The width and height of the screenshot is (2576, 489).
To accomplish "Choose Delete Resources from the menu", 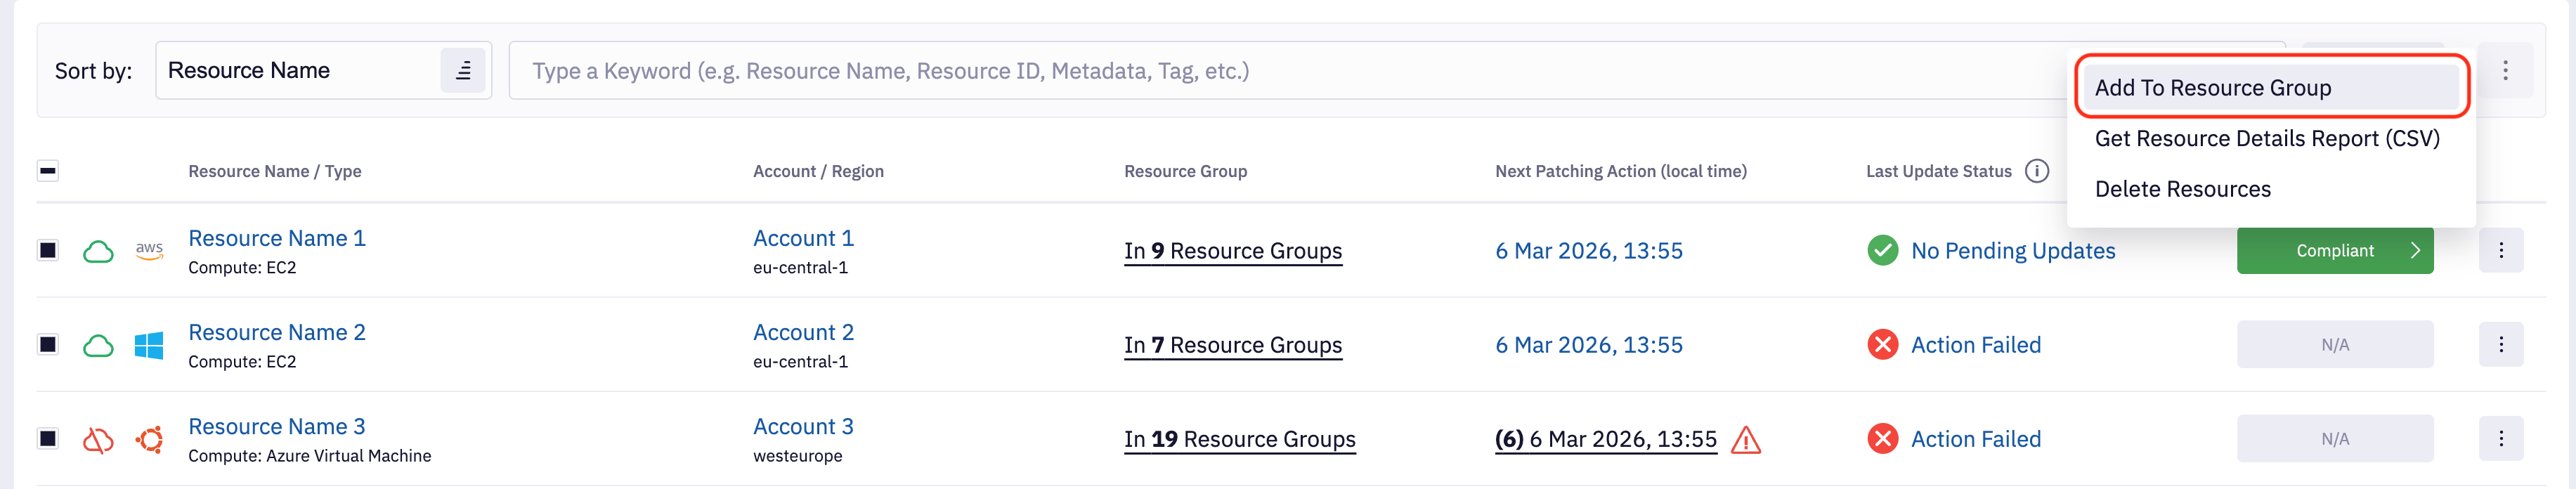I will (2182, 189).
